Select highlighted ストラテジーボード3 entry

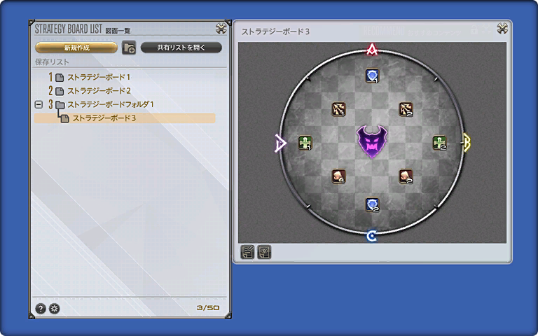104,118
